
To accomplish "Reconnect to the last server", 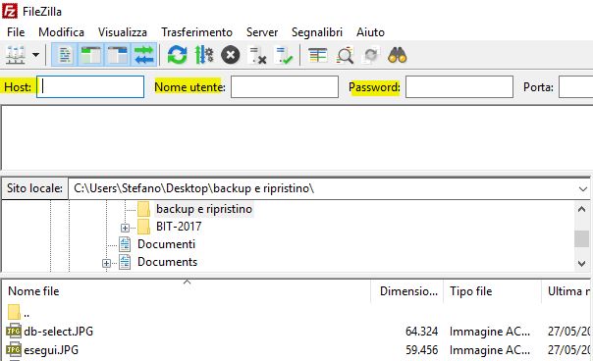I will click(x=284, y=55).
